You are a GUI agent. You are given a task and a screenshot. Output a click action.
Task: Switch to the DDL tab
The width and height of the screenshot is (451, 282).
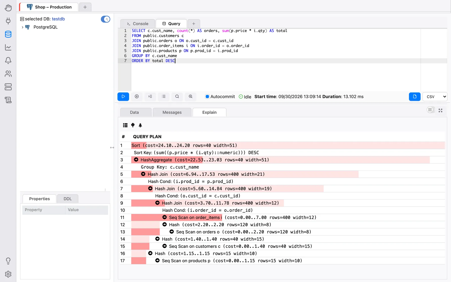pos(68,199)
